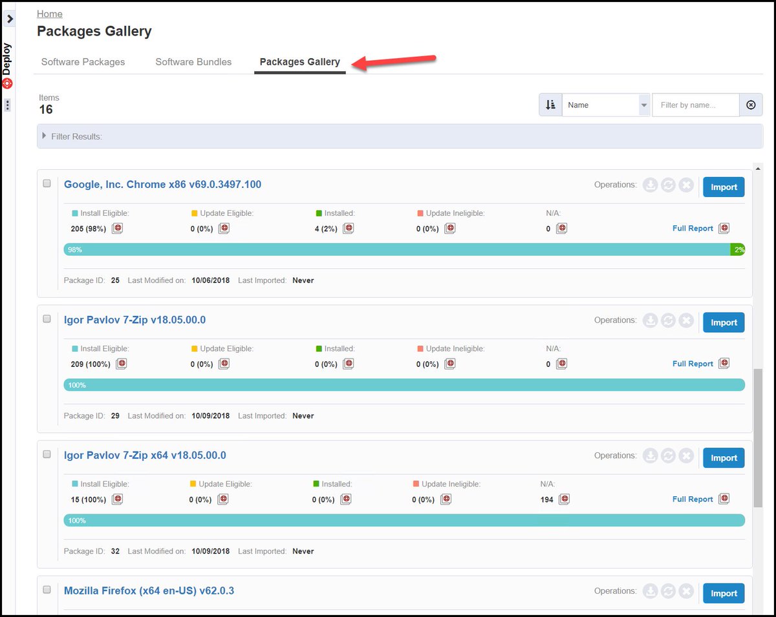The width and height of the screenshot is (776, 617).
Task: Open Install Eligible report icon for Chrome x86
Action: pos(117,228)
